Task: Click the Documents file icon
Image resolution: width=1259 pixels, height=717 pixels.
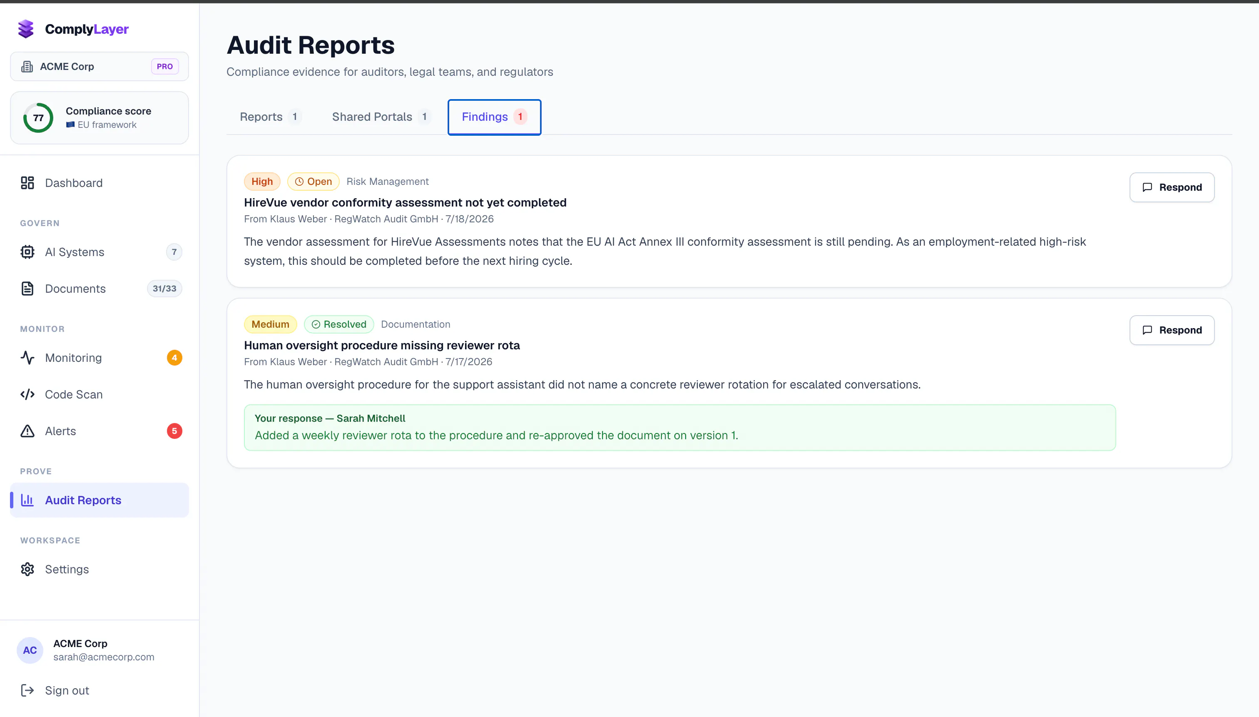Action: pyautogui.click(x=27, y=289)
